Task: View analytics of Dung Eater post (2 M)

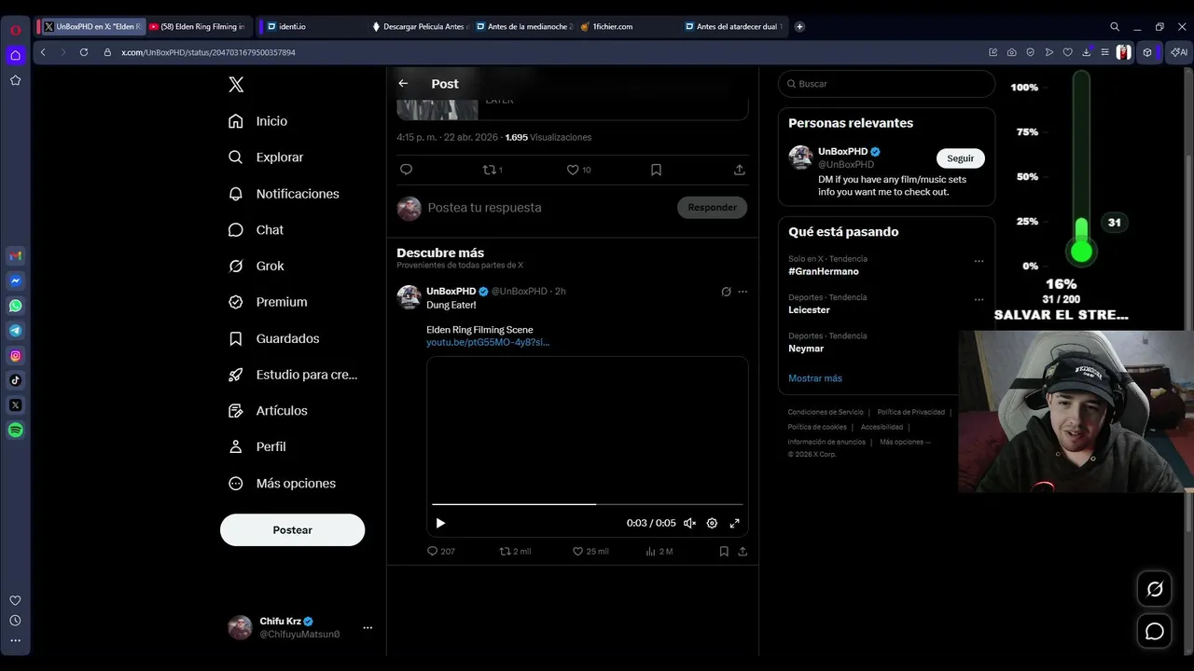Action: coord(659,551)
